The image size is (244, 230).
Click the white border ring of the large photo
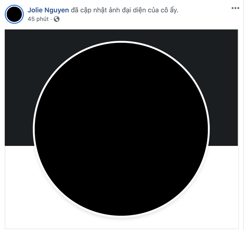pos(121,42)
